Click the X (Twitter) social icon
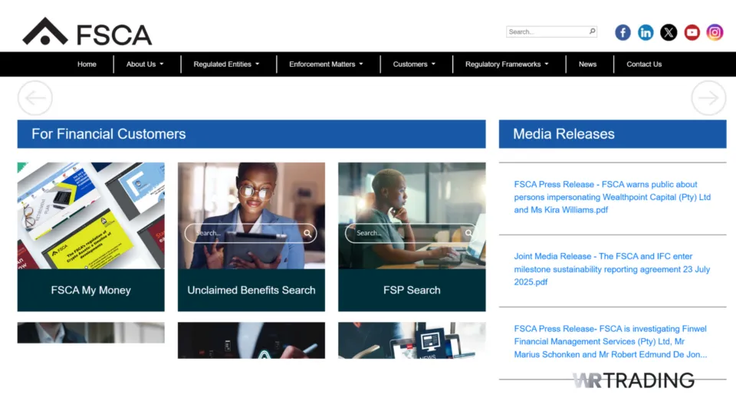This screenshot has width=736, height=414. 669,32
